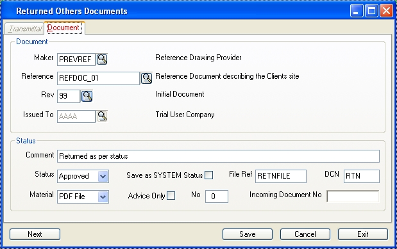
Task: Edit the File Ref field RETNFILE
Action: (x=281, y=176)
